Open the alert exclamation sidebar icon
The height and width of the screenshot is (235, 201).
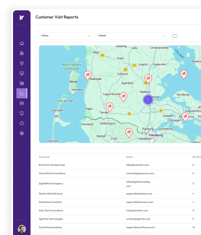point(22,123)
